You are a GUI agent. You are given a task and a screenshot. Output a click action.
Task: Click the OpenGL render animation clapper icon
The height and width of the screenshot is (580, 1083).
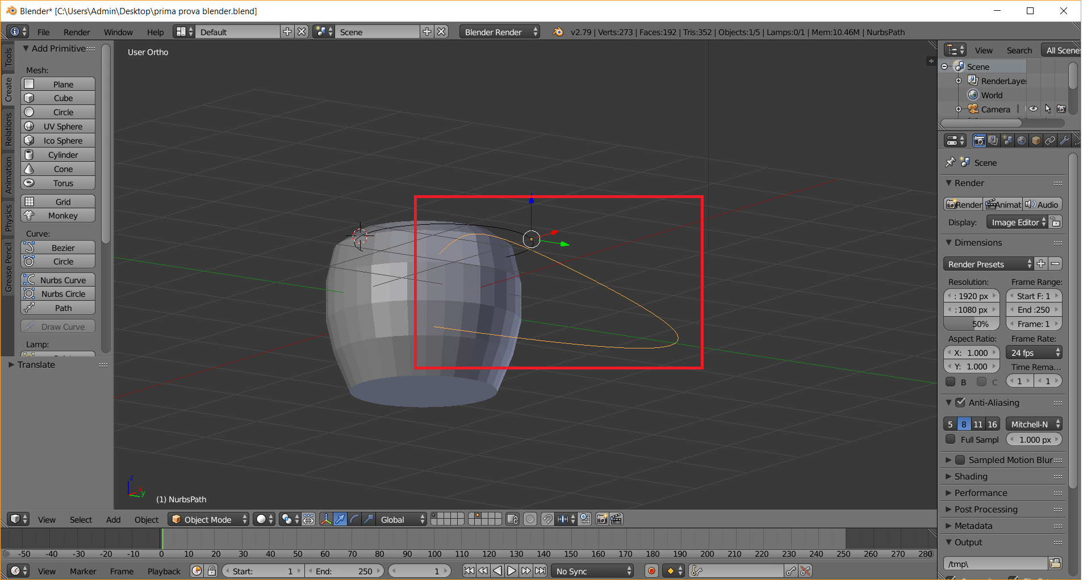pyautogui.click(x=616, y=519)
